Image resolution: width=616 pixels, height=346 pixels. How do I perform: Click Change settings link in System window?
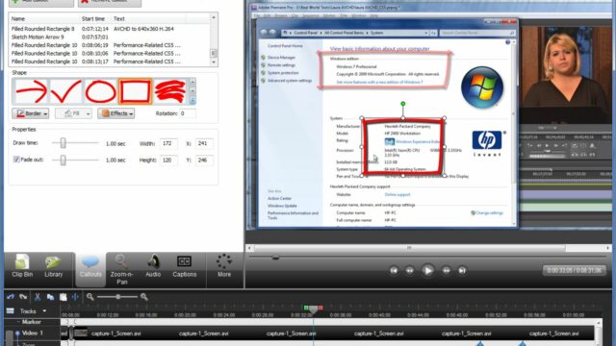(489, 213)
